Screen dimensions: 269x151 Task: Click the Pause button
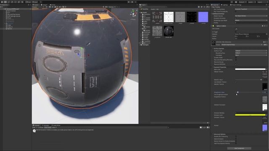132,2
